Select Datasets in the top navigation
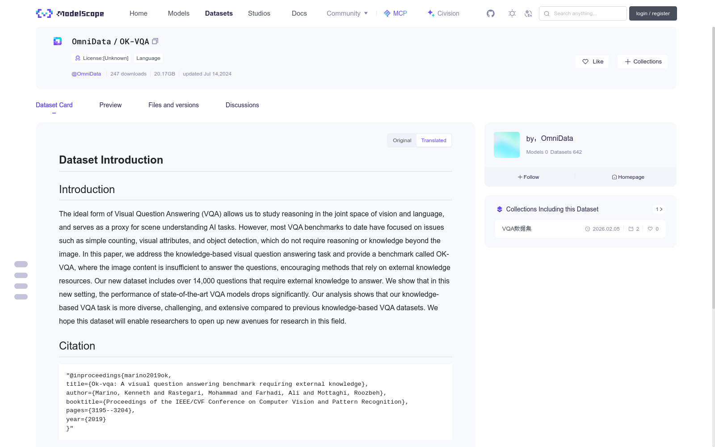 click(219, 13)
